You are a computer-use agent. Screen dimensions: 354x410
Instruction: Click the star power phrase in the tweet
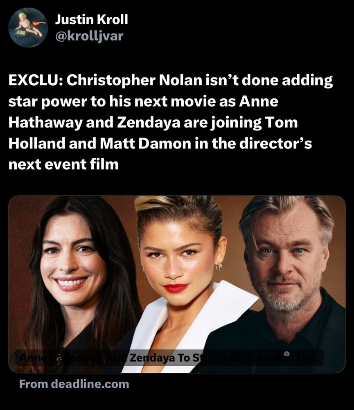click(48, 101)
